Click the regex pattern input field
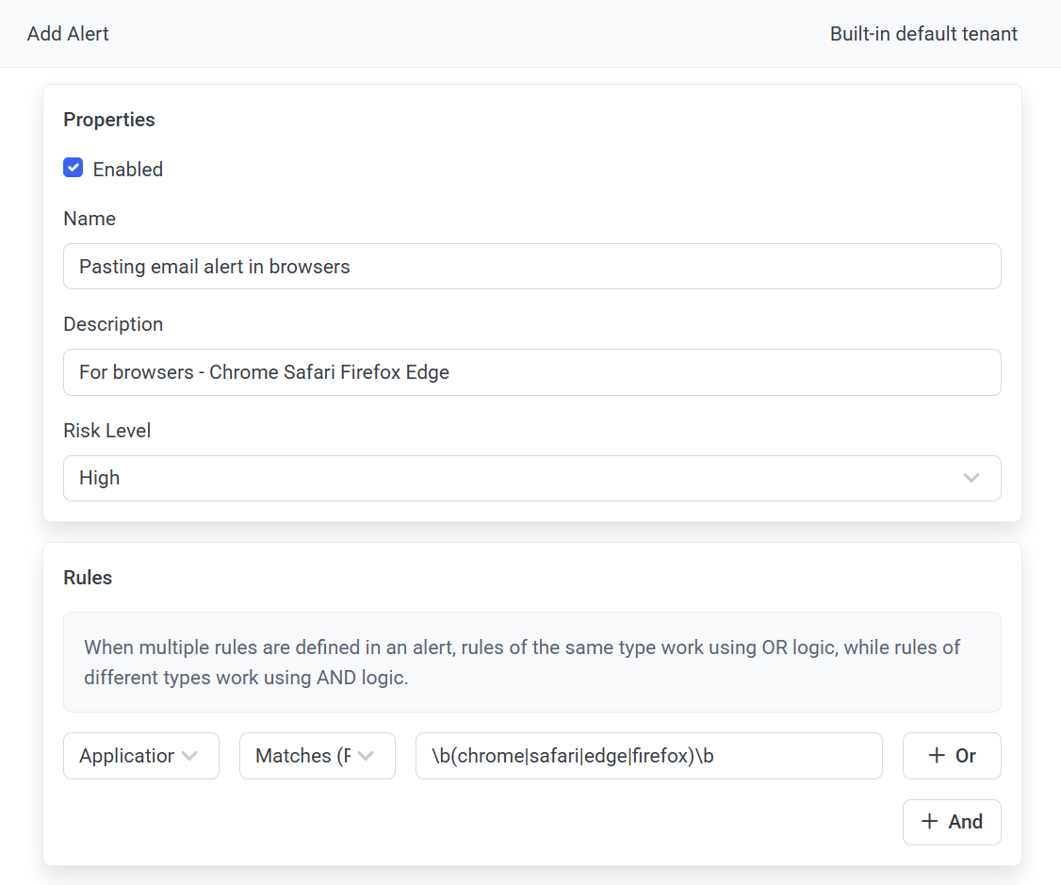 648,756
